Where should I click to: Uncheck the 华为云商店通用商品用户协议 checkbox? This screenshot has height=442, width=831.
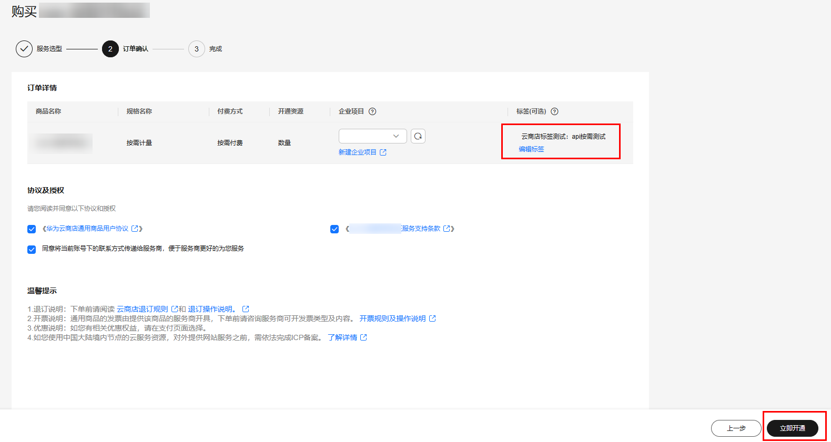click(x=32, y=229)
